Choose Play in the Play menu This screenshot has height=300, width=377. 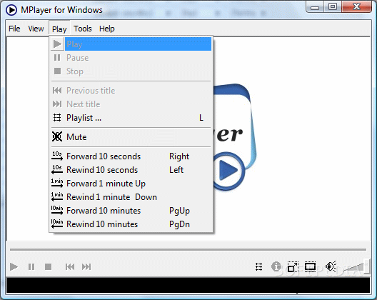coord(131,44)
